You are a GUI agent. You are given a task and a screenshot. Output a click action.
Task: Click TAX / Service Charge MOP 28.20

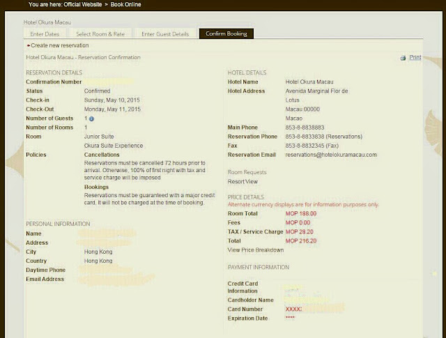[x=300, y=232]
